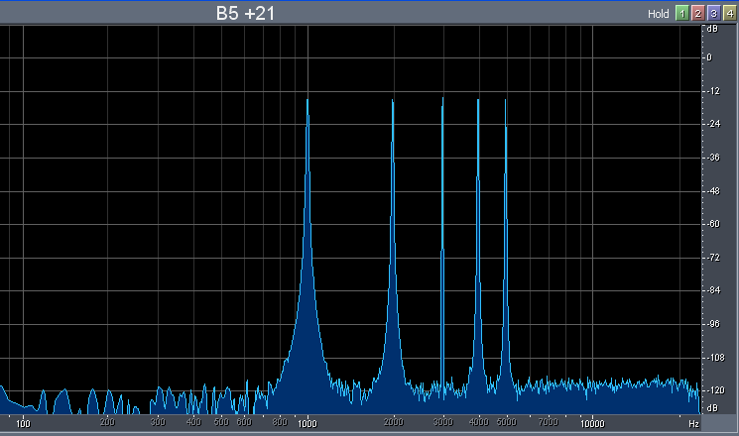Click the "-60" dB scale label
The height and width of the screenshot is (436, 739).
click(x=713, y=224)
